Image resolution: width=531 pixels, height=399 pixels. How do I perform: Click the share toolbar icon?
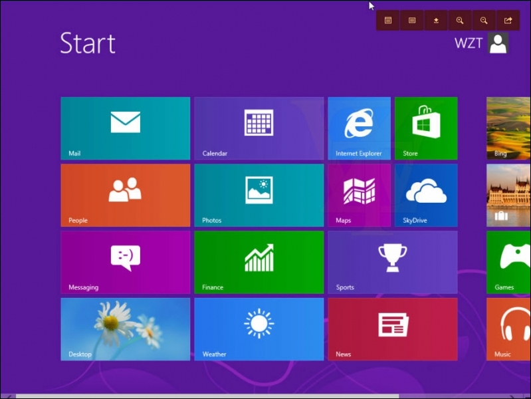click(508, 21)
